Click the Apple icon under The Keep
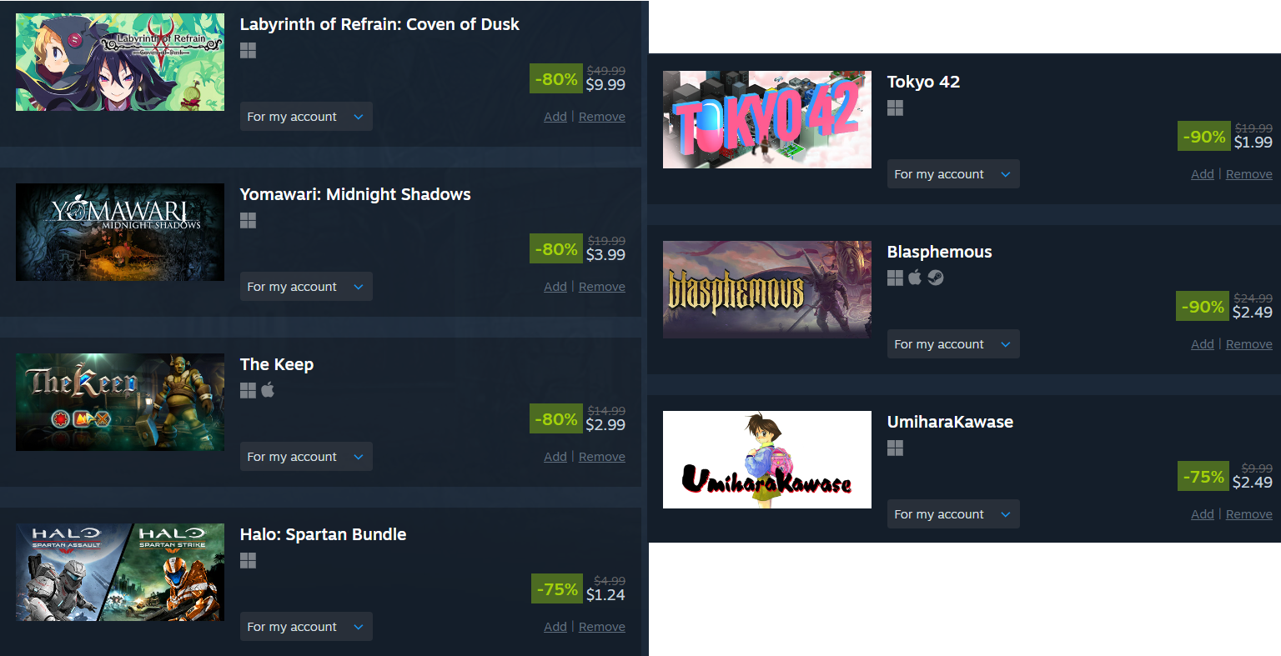Image resolution: width=1281 pixels, height=656 pixels. click(268, 390)
